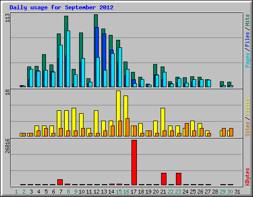Click day label '17' on the x-axis
Viewport: 253px width, 197px height.
click(133, 192)
